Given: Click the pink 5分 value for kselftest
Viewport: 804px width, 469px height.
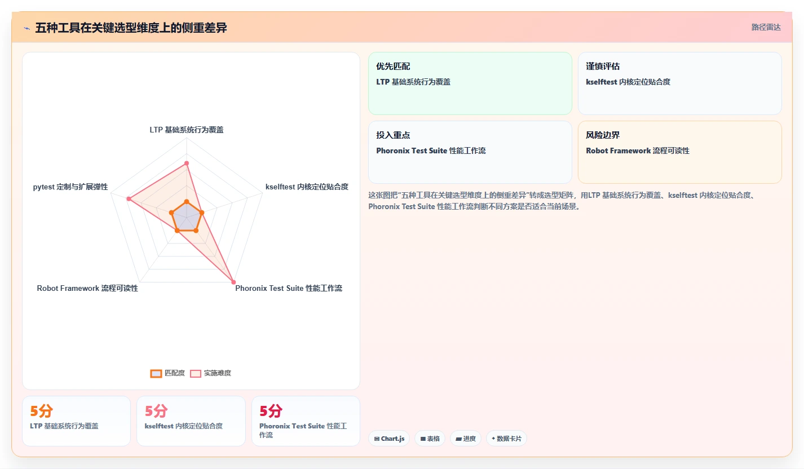Looking at the screenshot, I should (x=156, y=412).
